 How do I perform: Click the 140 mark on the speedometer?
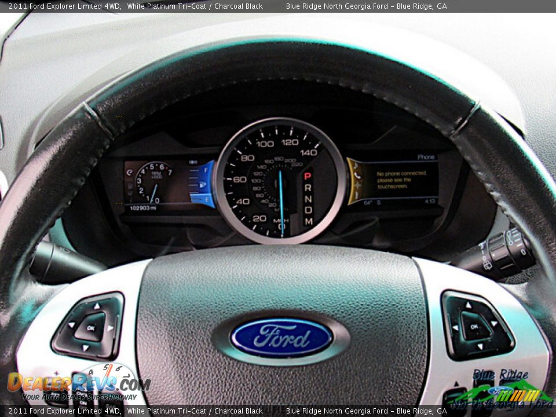pyautogui.click(x=309, y=152)
